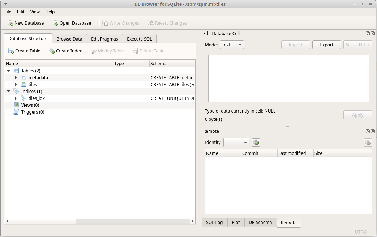The width and height of the screenshot is (377, 237).
Task: Switch to the Edit Pragmas tab
Action: [x=104, y=39]
